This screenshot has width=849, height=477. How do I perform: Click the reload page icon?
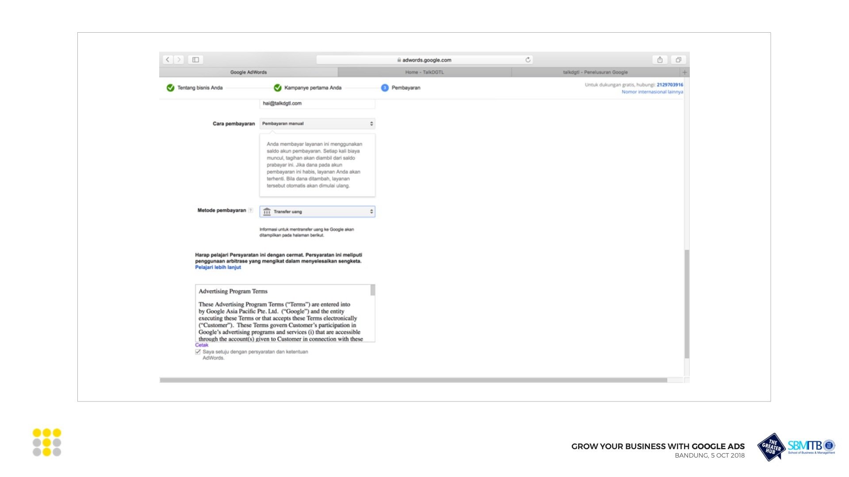coord(528,60)
